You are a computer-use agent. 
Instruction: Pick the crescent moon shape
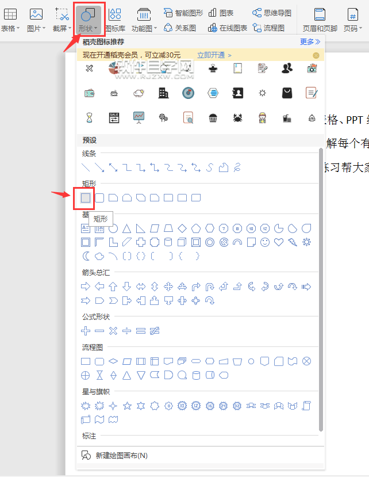coord(86,256)
